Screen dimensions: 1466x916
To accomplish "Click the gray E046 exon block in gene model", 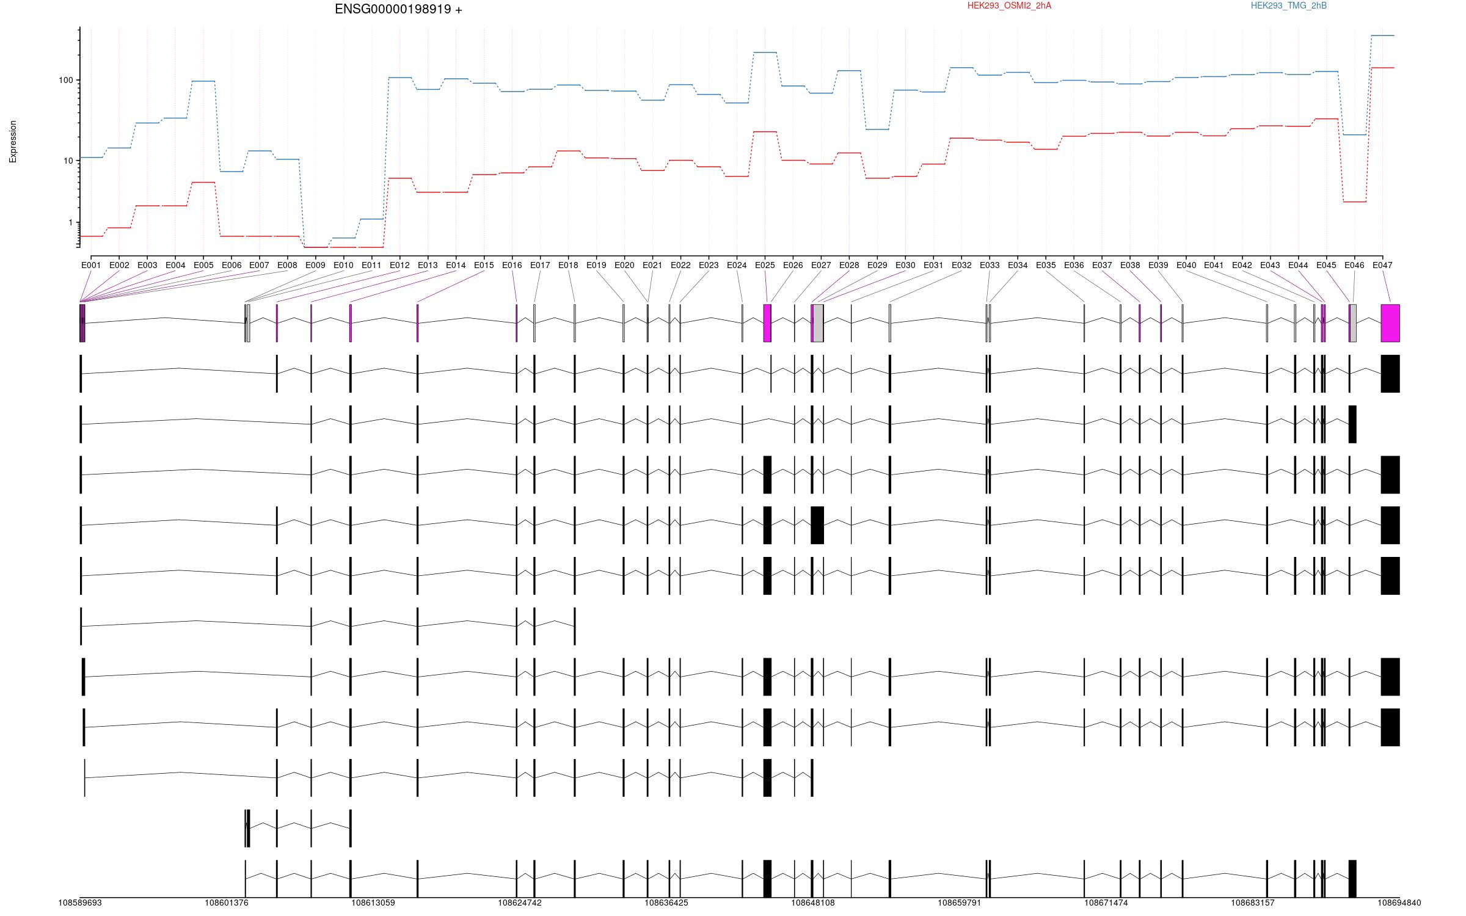I will click(1354, 323).
